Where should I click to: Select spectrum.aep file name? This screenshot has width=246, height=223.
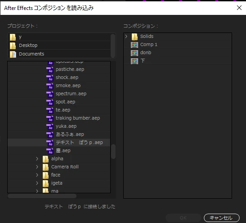[x=71, y=94]
